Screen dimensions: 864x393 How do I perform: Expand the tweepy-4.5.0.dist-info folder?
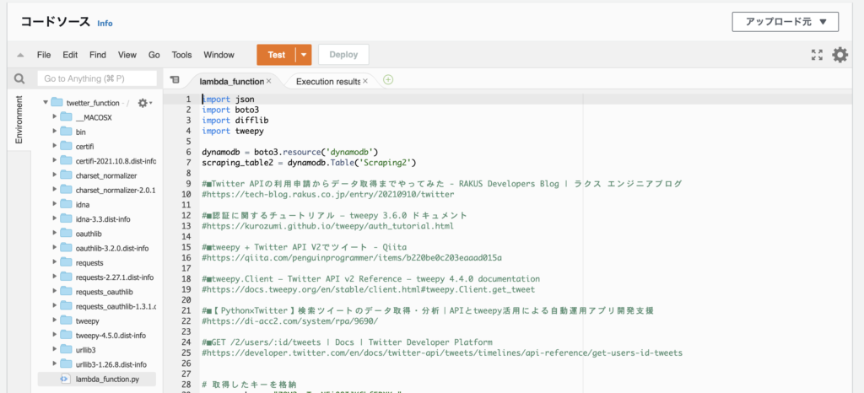(x=55, y=335)
